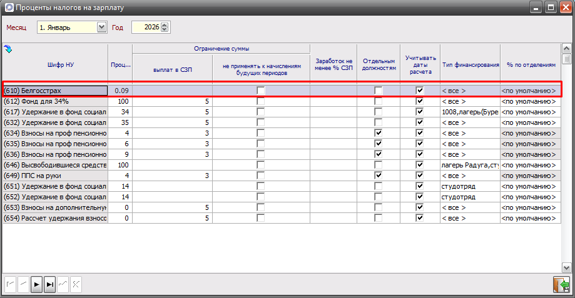Uncheck 'Учитывать даты расчета' for Белгосстрах
Image resolution: width=575 pixels, height=298 pixels.
click(x=420, y=91)
